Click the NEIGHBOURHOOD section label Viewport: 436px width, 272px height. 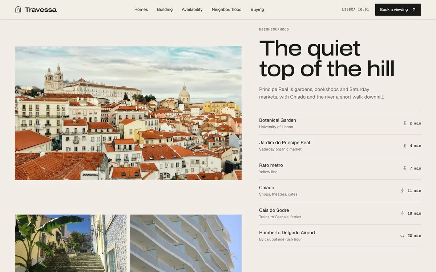click(x=274, y=29)
